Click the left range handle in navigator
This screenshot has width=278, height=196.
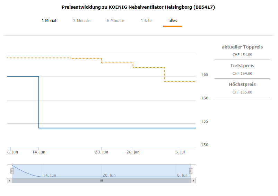tap(12, 171)
